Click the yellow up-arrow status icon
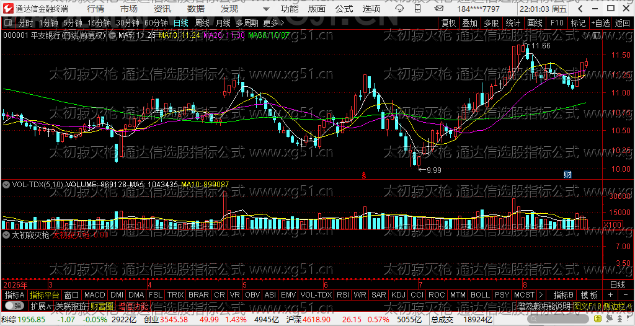Screen dimensions: 635x326 598,319
